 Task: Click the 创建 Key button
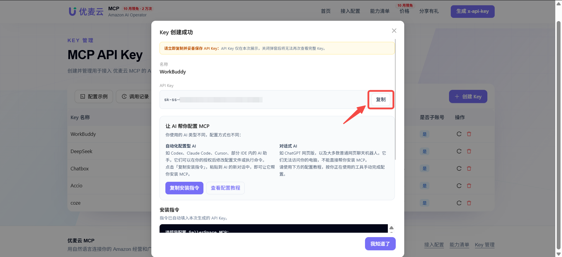[468, 97]
